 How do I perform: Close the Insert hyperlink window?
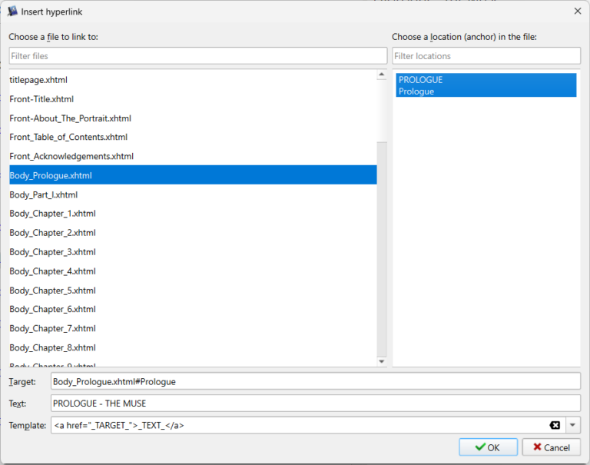[x=577, y=11]
